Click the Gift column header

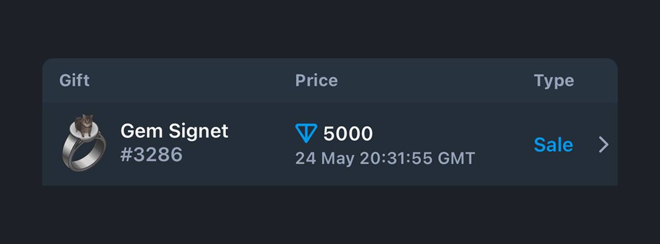[x=75, y=80]
